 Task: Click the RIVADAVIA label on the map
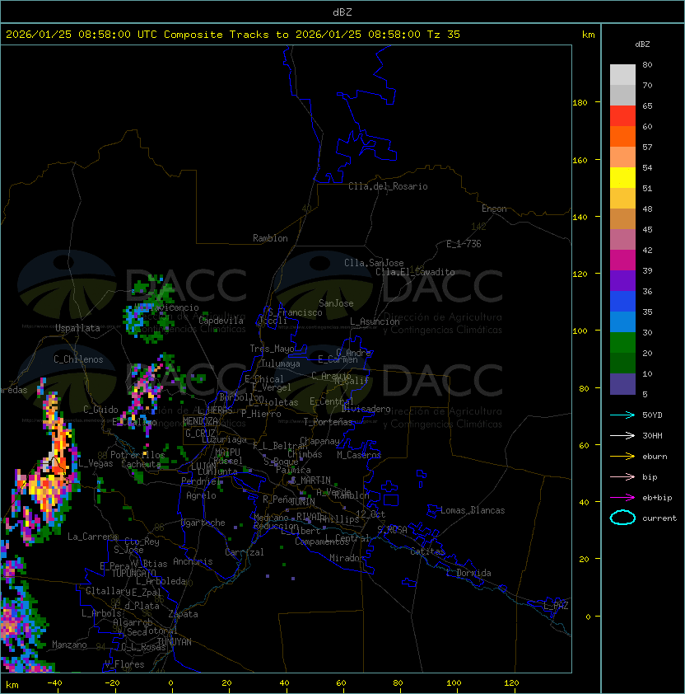coord(311,517)
